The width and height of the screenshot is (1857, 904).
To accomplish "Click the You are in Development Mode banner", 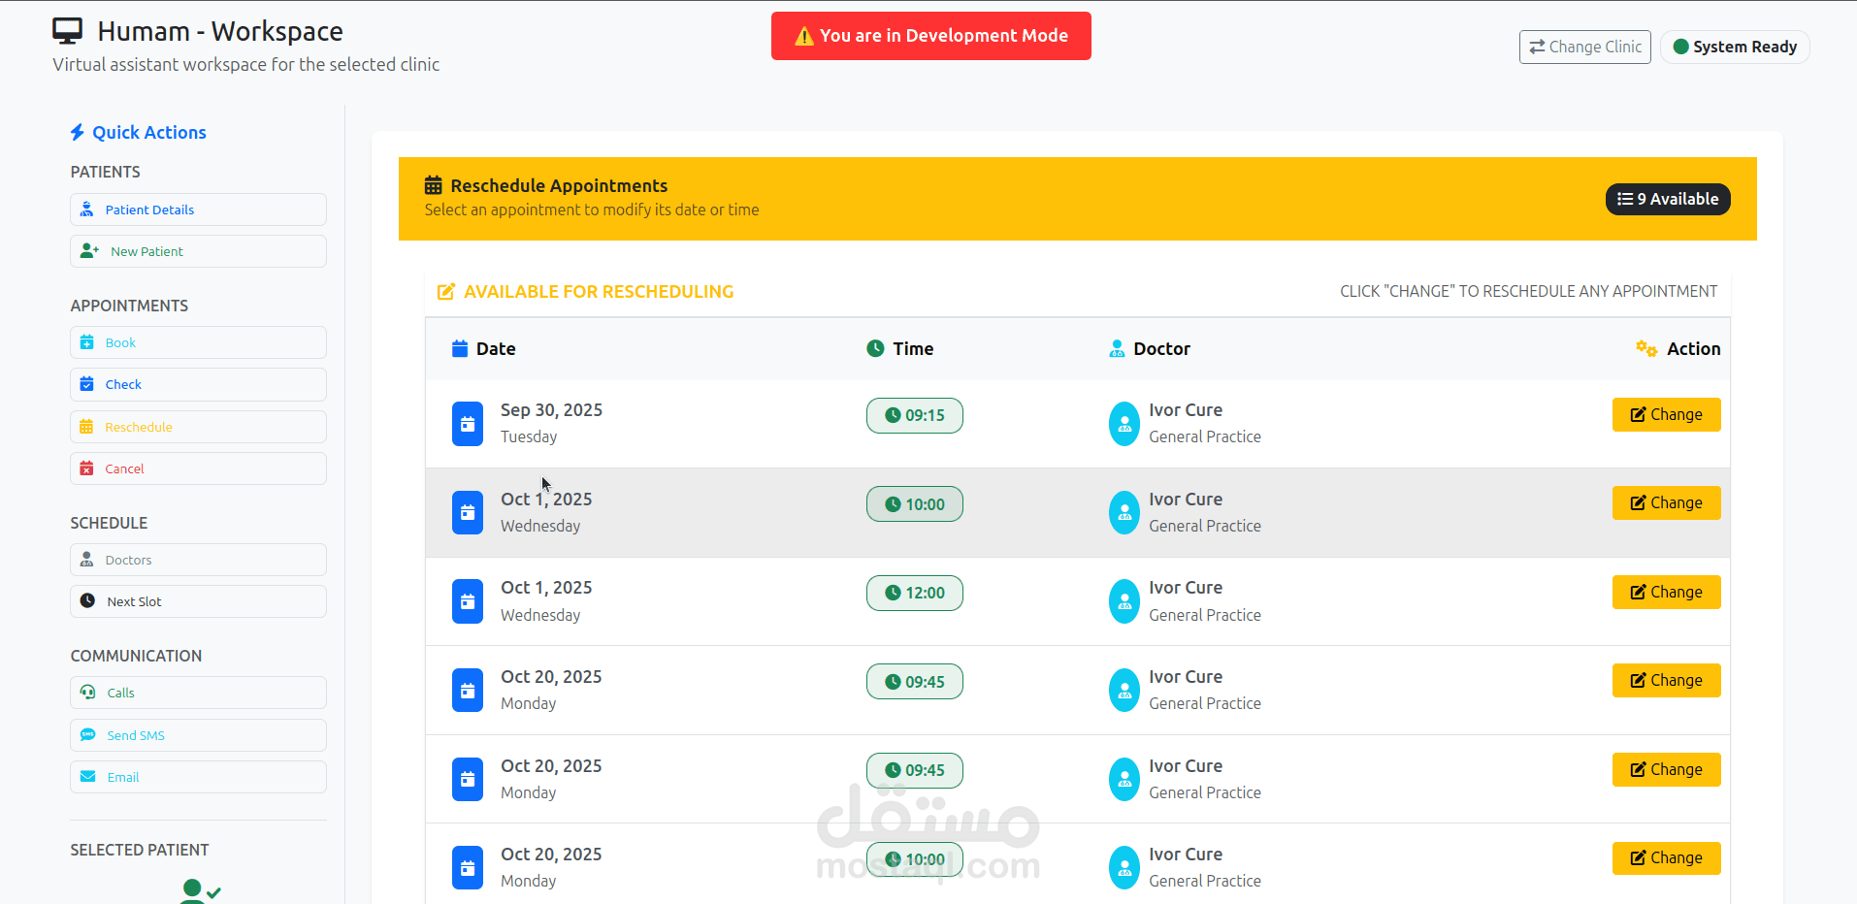I will (931, 36).
